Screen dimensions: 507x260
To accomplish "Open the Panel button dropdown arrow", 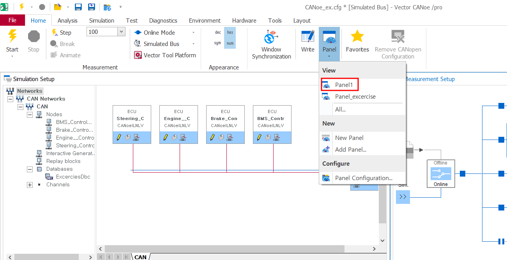I will click(x=329, y=57).
